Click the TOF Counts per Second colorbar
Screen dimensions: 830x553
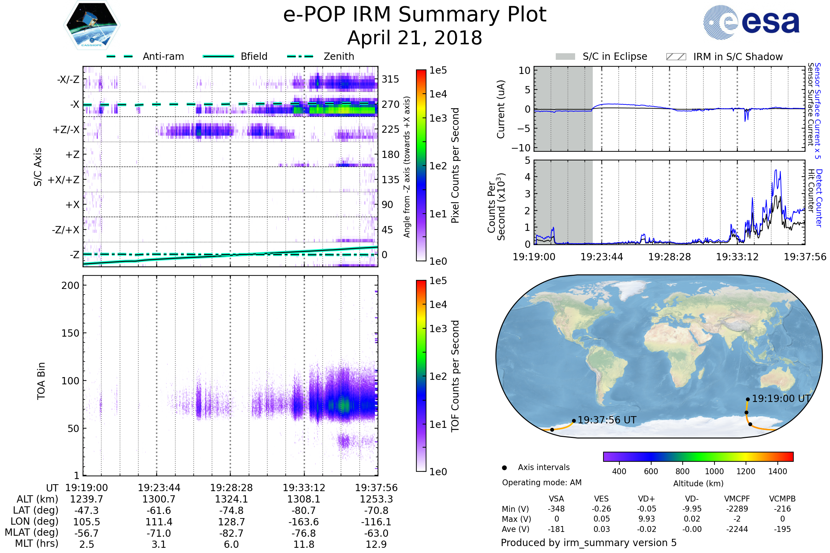click(421, 376)
